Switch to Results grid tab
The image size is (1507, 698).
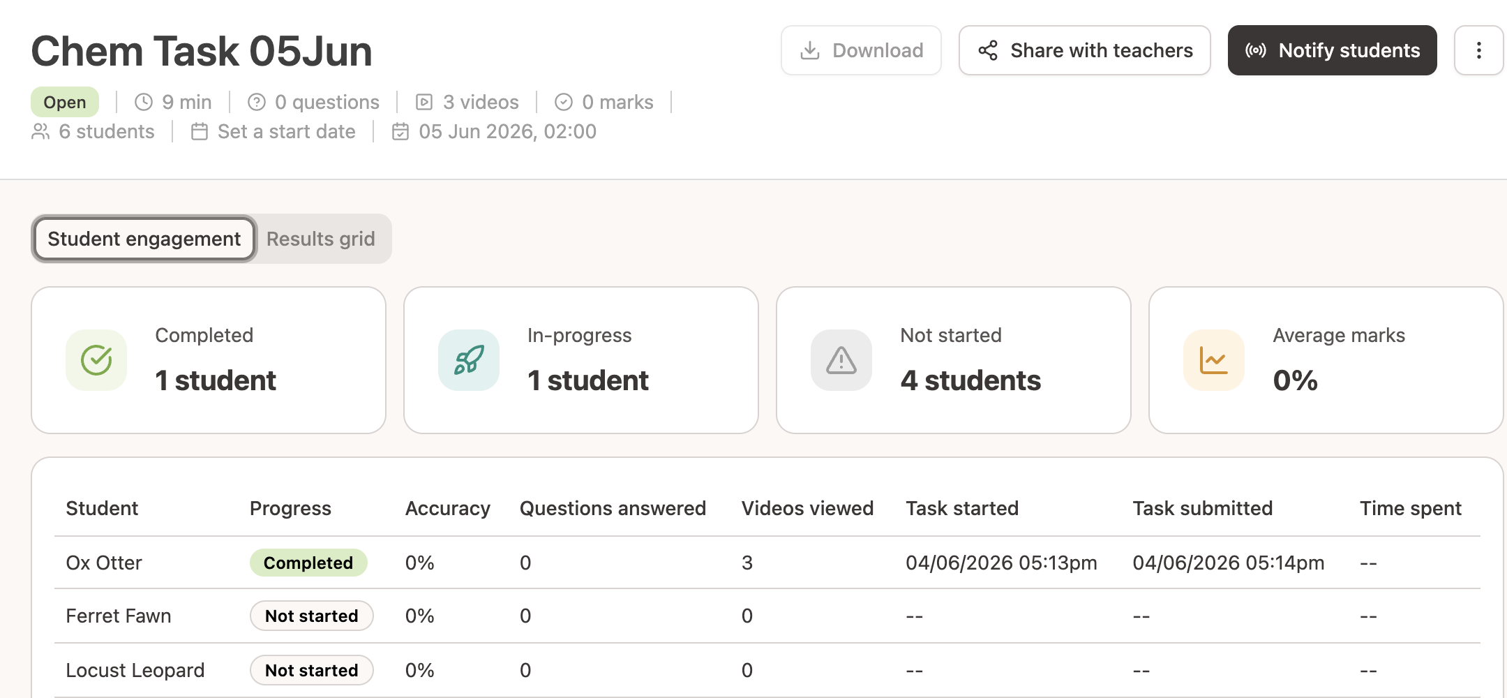tap(321, 239)
